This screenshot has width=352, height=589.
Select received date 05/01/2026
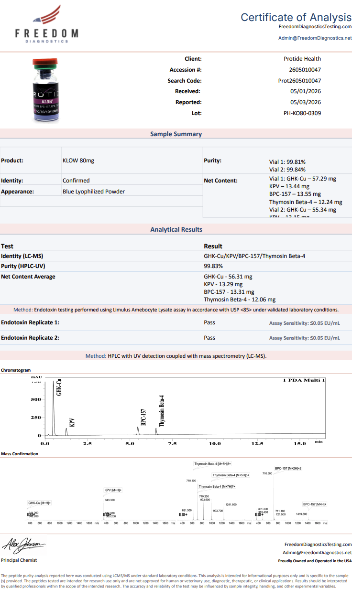pyautogui.click(x=306, y=91)
